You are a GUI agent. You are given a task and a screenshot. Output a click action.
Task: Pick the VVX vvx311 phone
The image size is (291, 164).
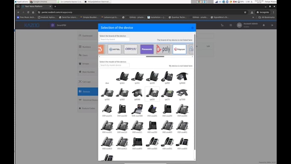click(137, 127)
